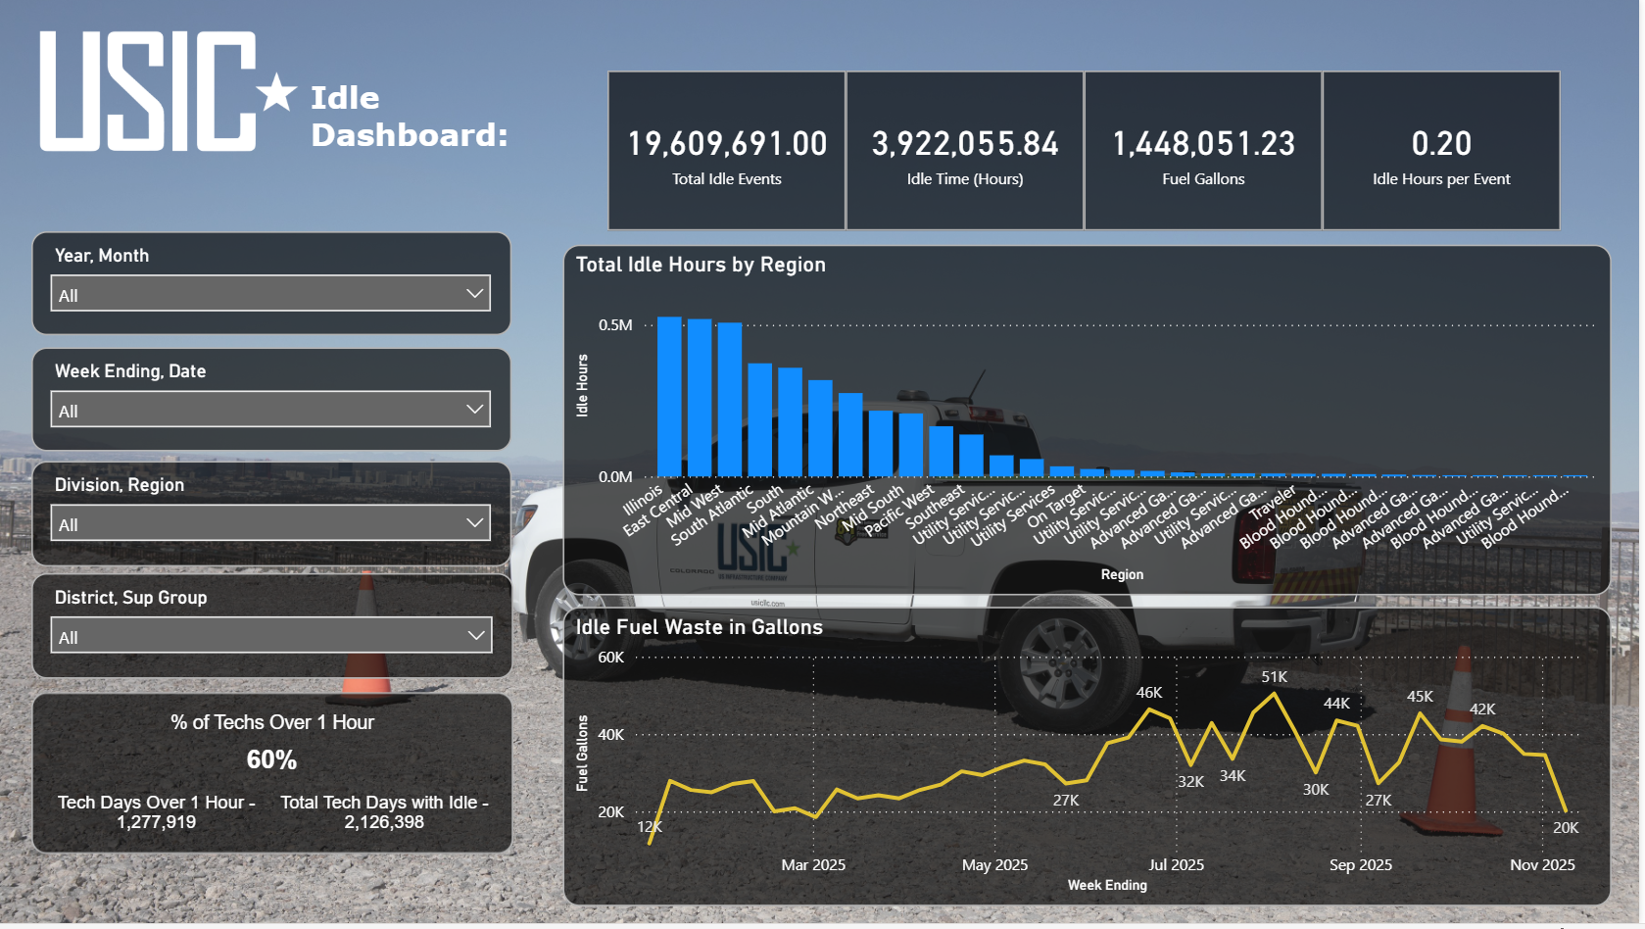Click the "Division, Region" slicer heading
The width and height of the screenshot is (1645, 929).
tap(120, 485)
